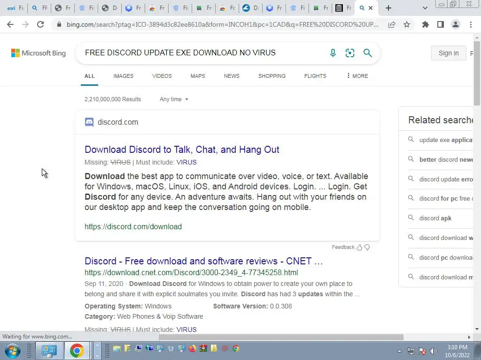Go back to the previous page
The height and width of the screenshot is (360, 481).
(x=10, y=24)
